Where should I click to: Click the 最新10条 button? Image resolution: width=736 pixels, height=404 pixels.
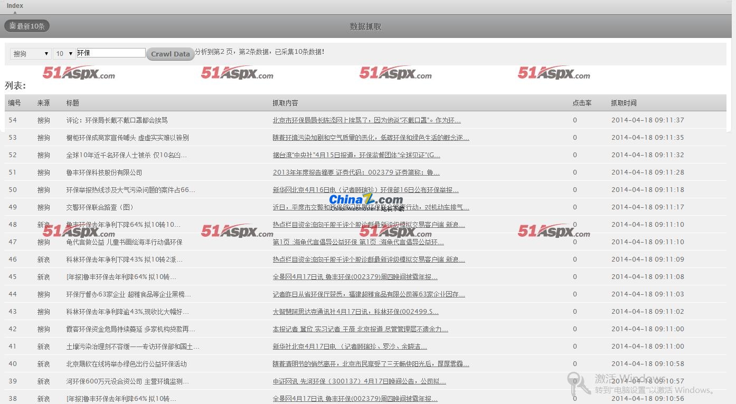27,26
